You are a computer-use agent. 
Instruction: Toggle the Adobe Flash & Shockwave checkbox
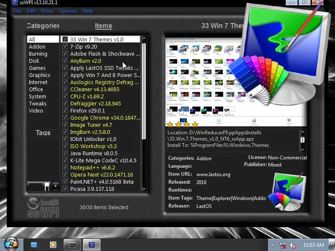65,54
